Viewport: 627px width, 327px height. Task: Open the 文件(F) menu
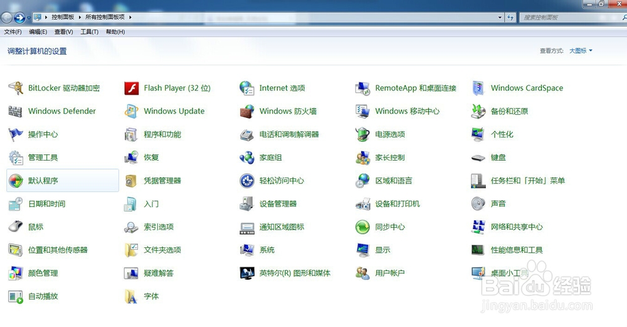point(13,32)
